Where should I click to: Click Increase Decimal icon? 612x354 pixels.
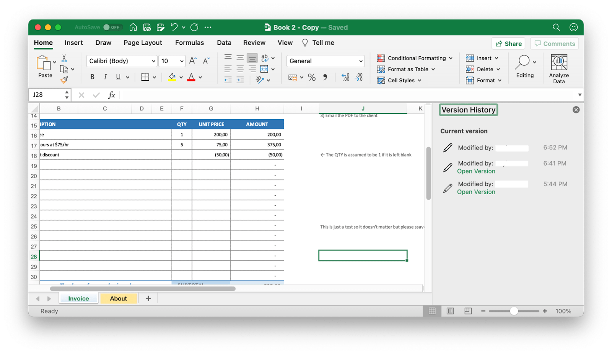pyautogui.click(x=345, y=77)
